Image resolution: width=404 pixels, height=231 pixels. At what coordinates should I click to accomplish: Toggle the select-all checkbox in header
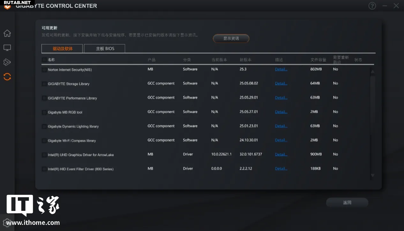tap(44, 60)
